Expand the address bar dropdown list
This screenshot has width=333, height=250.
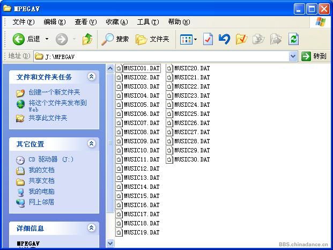click(293, 56)
